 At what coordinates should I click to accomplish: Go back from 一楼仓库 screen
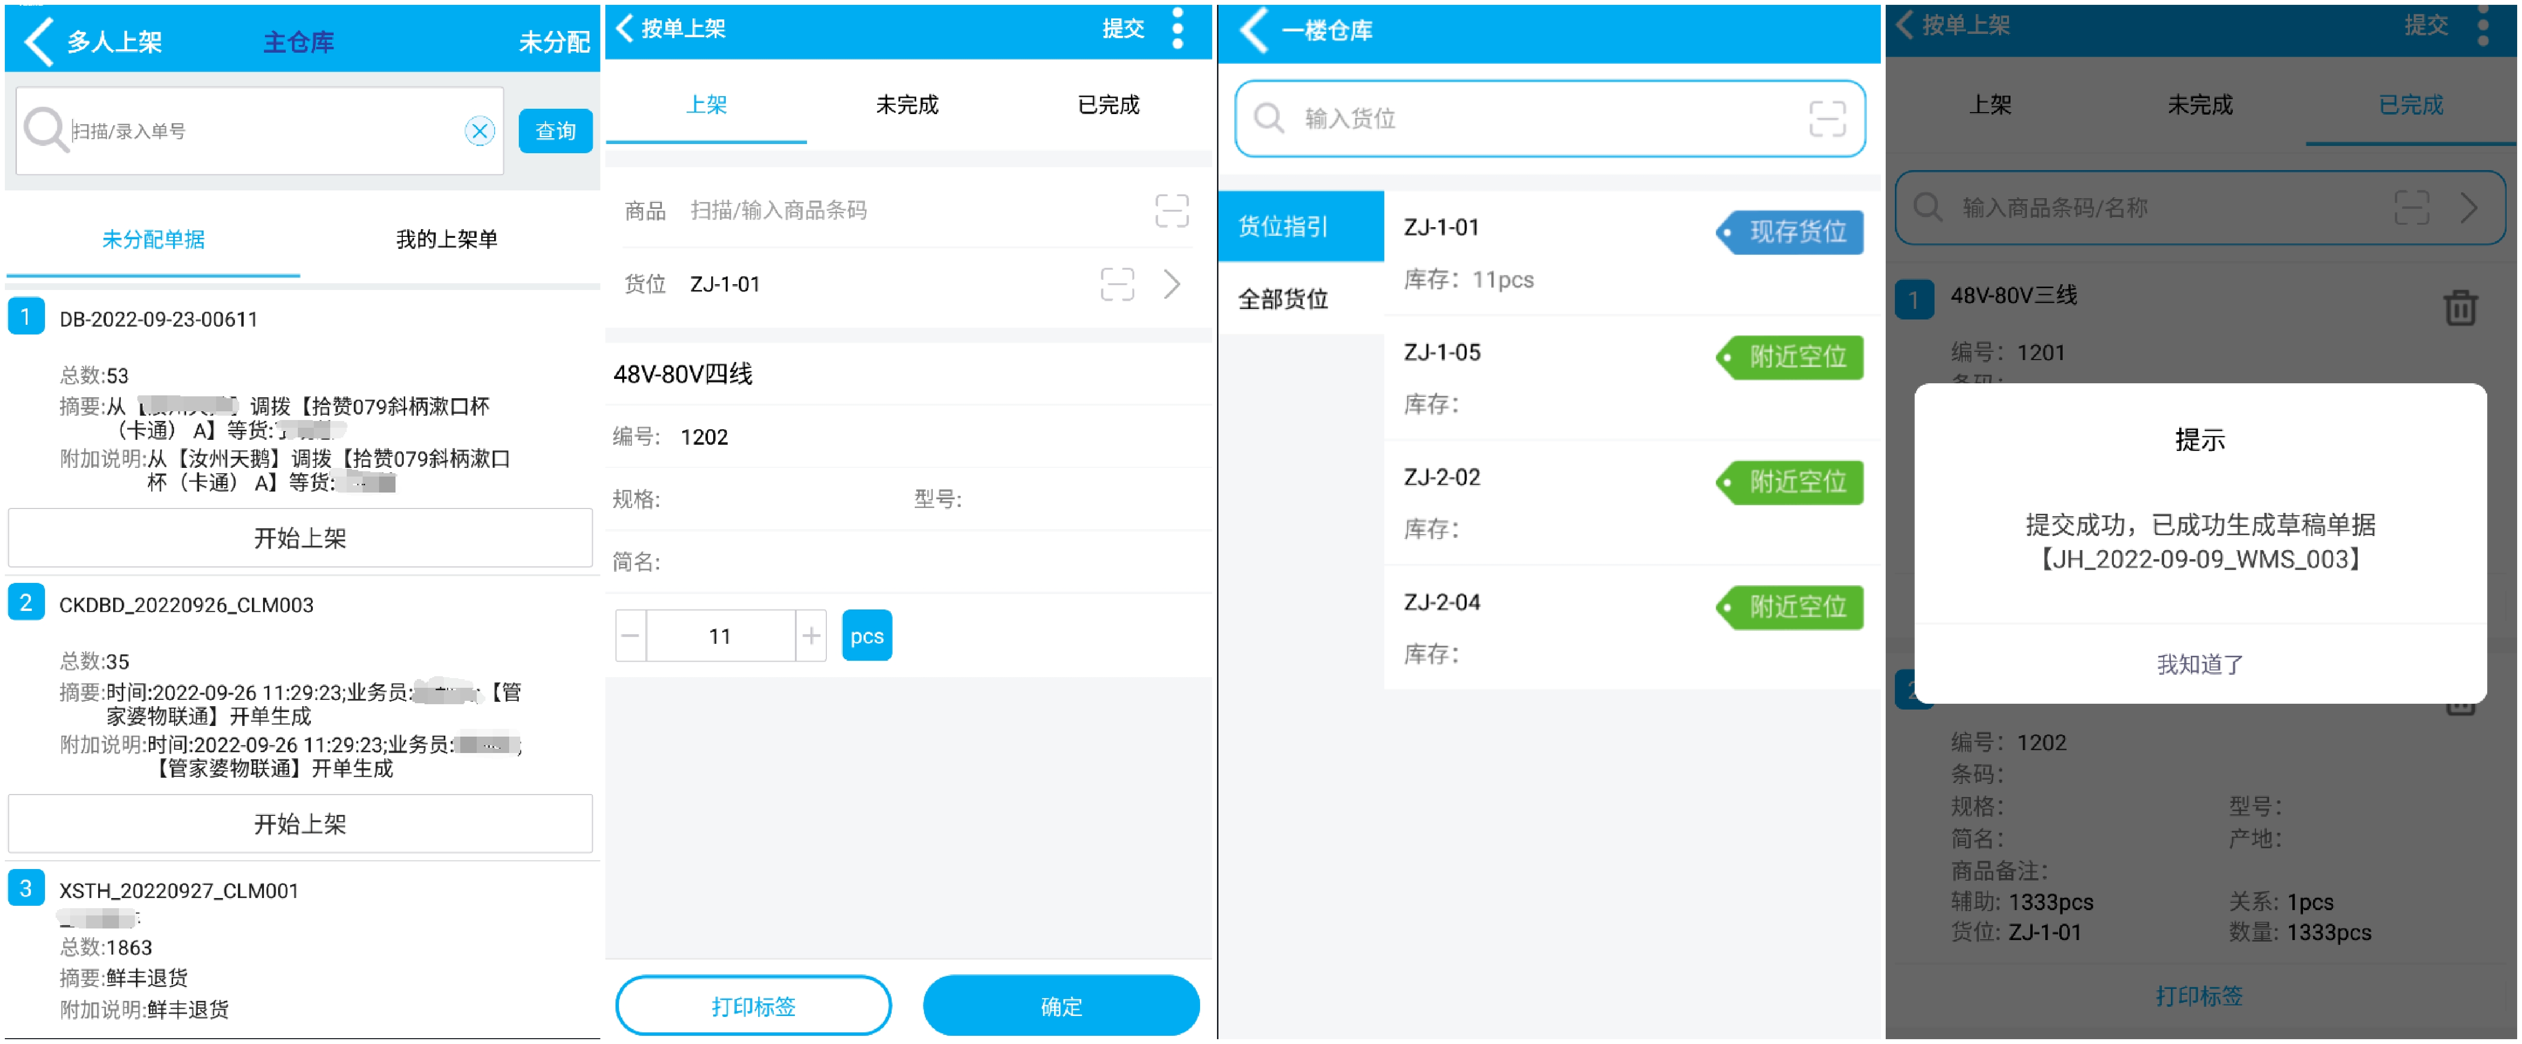tap(1254, 30)
